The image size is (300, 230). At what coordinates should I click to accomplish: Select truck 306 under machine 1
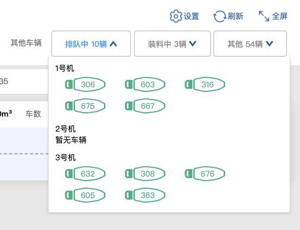point(85,84)
